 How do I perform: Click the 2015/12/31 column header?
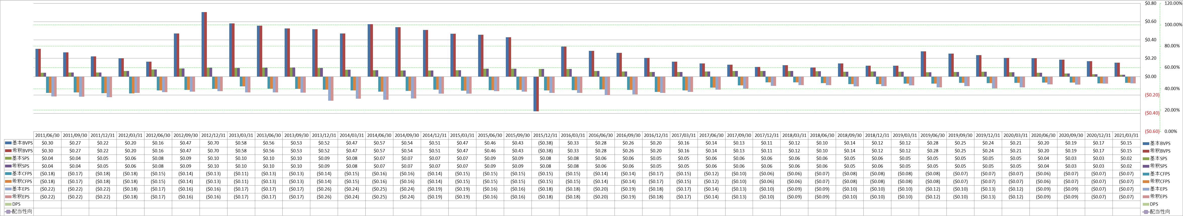[546, 136]
